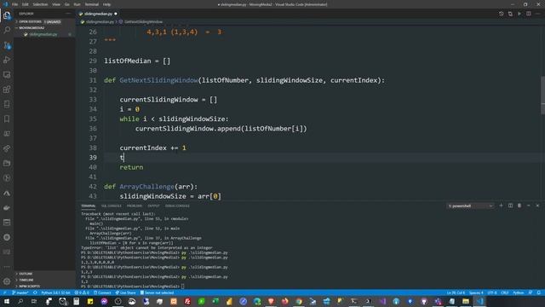Split the terminal panel
The height and width of the screenshot is (307, 545).
510,206
